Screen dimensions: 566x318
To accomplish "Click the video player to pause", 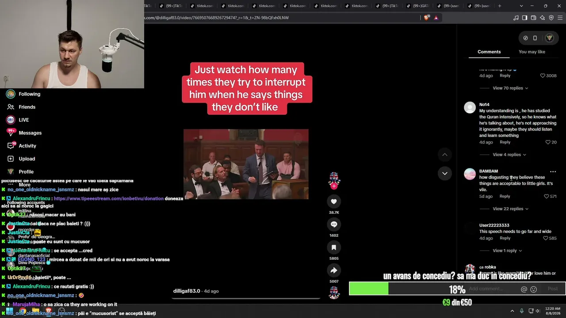I will click(246, 164).
